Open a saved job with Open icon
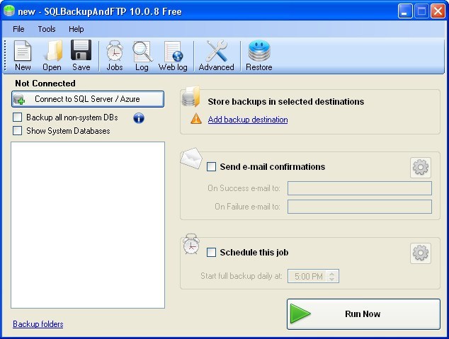This screenshot has height=339, width=449. (52, 55)
